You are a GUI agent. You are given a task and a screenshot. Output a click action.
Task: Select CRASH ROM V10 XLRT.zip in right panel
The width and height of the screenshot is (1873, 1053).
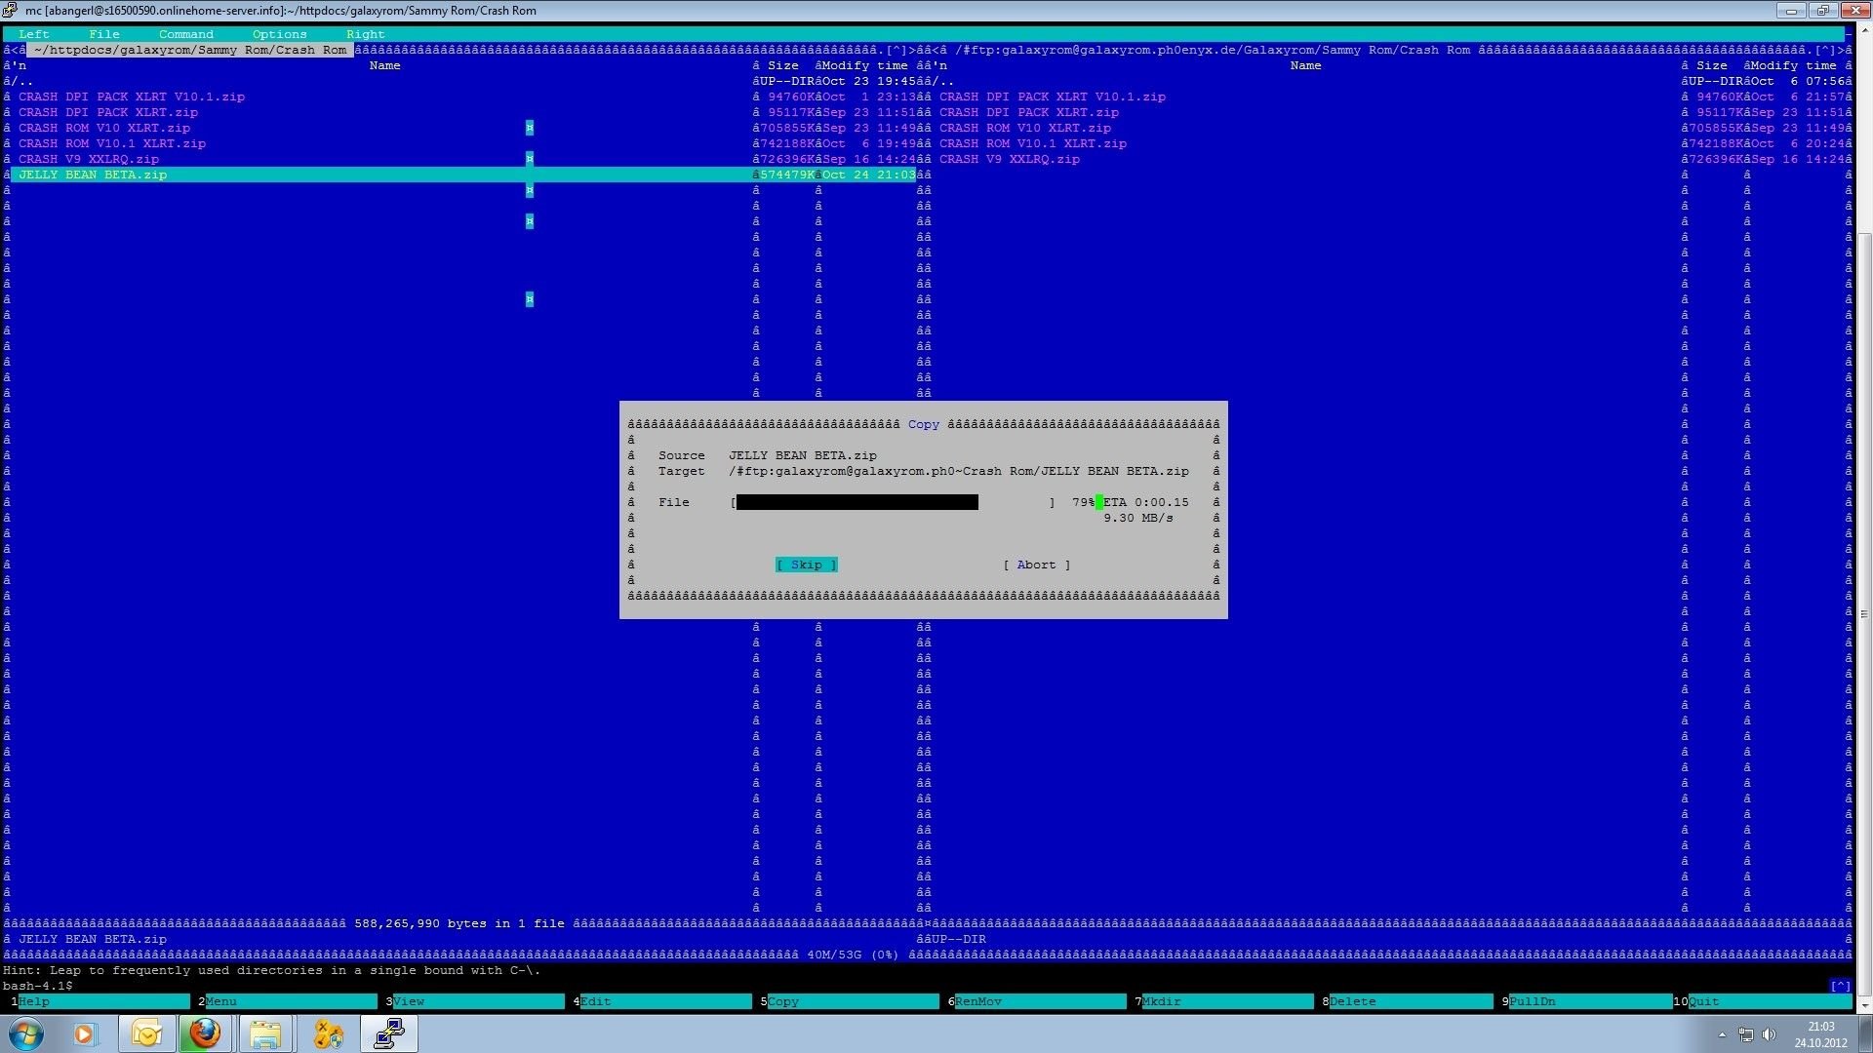(x=1025, y=128)
